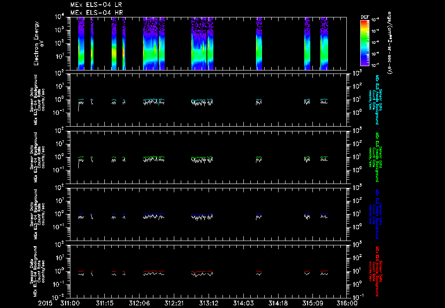445x308 pixels.
Task: Click the 'MEx ELS-04 HR' title text
Action: tap(96, 13)
